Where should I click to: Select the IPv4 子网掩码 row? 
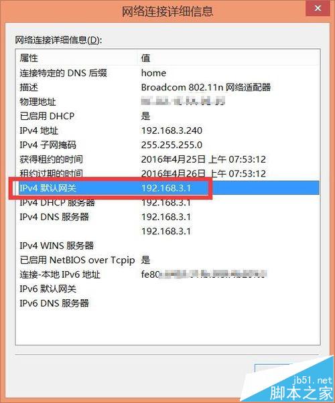(168, 145)
